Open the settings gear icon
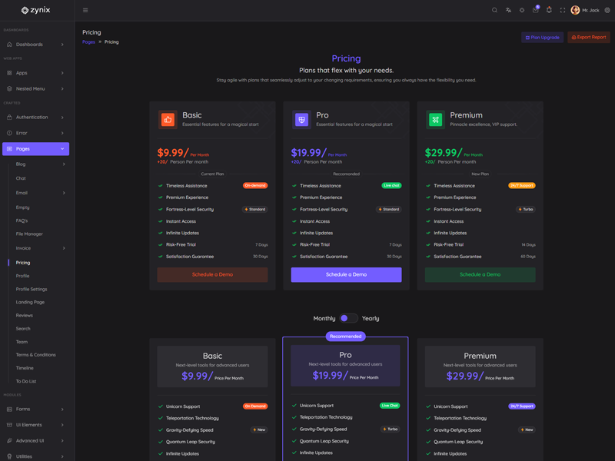The image size is (615, 461). click(607, 10)
